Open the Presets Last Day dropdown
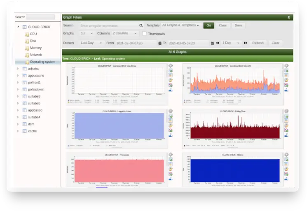Viewport: 307px width, 211px height. click(x=91, y=43)
